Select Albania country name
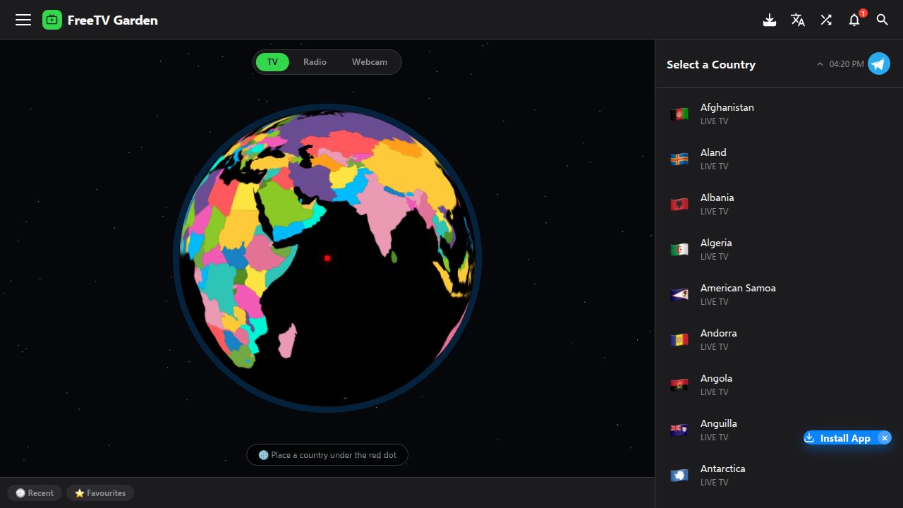903x508 pixels. [x=717, y=198]
